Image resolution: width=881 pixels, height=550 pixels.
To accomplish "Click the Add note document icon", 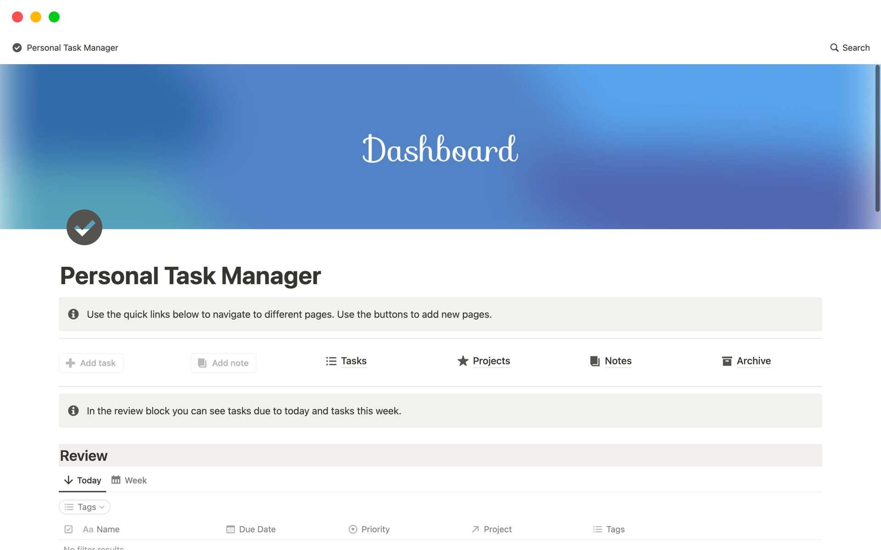I will (x=202, y=363).
